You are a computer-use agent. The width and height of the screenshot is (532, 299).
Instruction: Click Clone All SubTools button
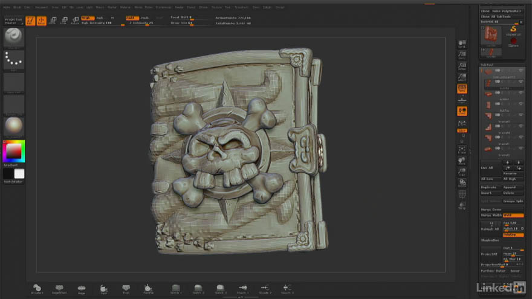502,17
